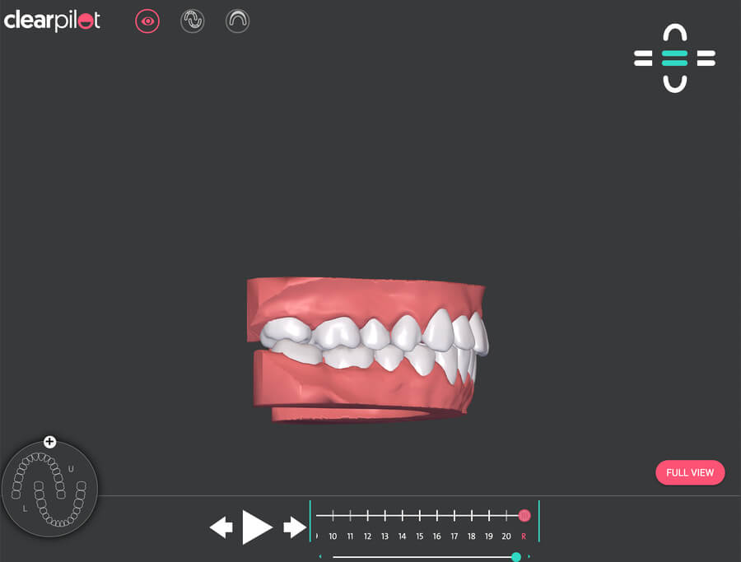
Task: Step back to previous stage with left arrow
Action: coord(221,527)
